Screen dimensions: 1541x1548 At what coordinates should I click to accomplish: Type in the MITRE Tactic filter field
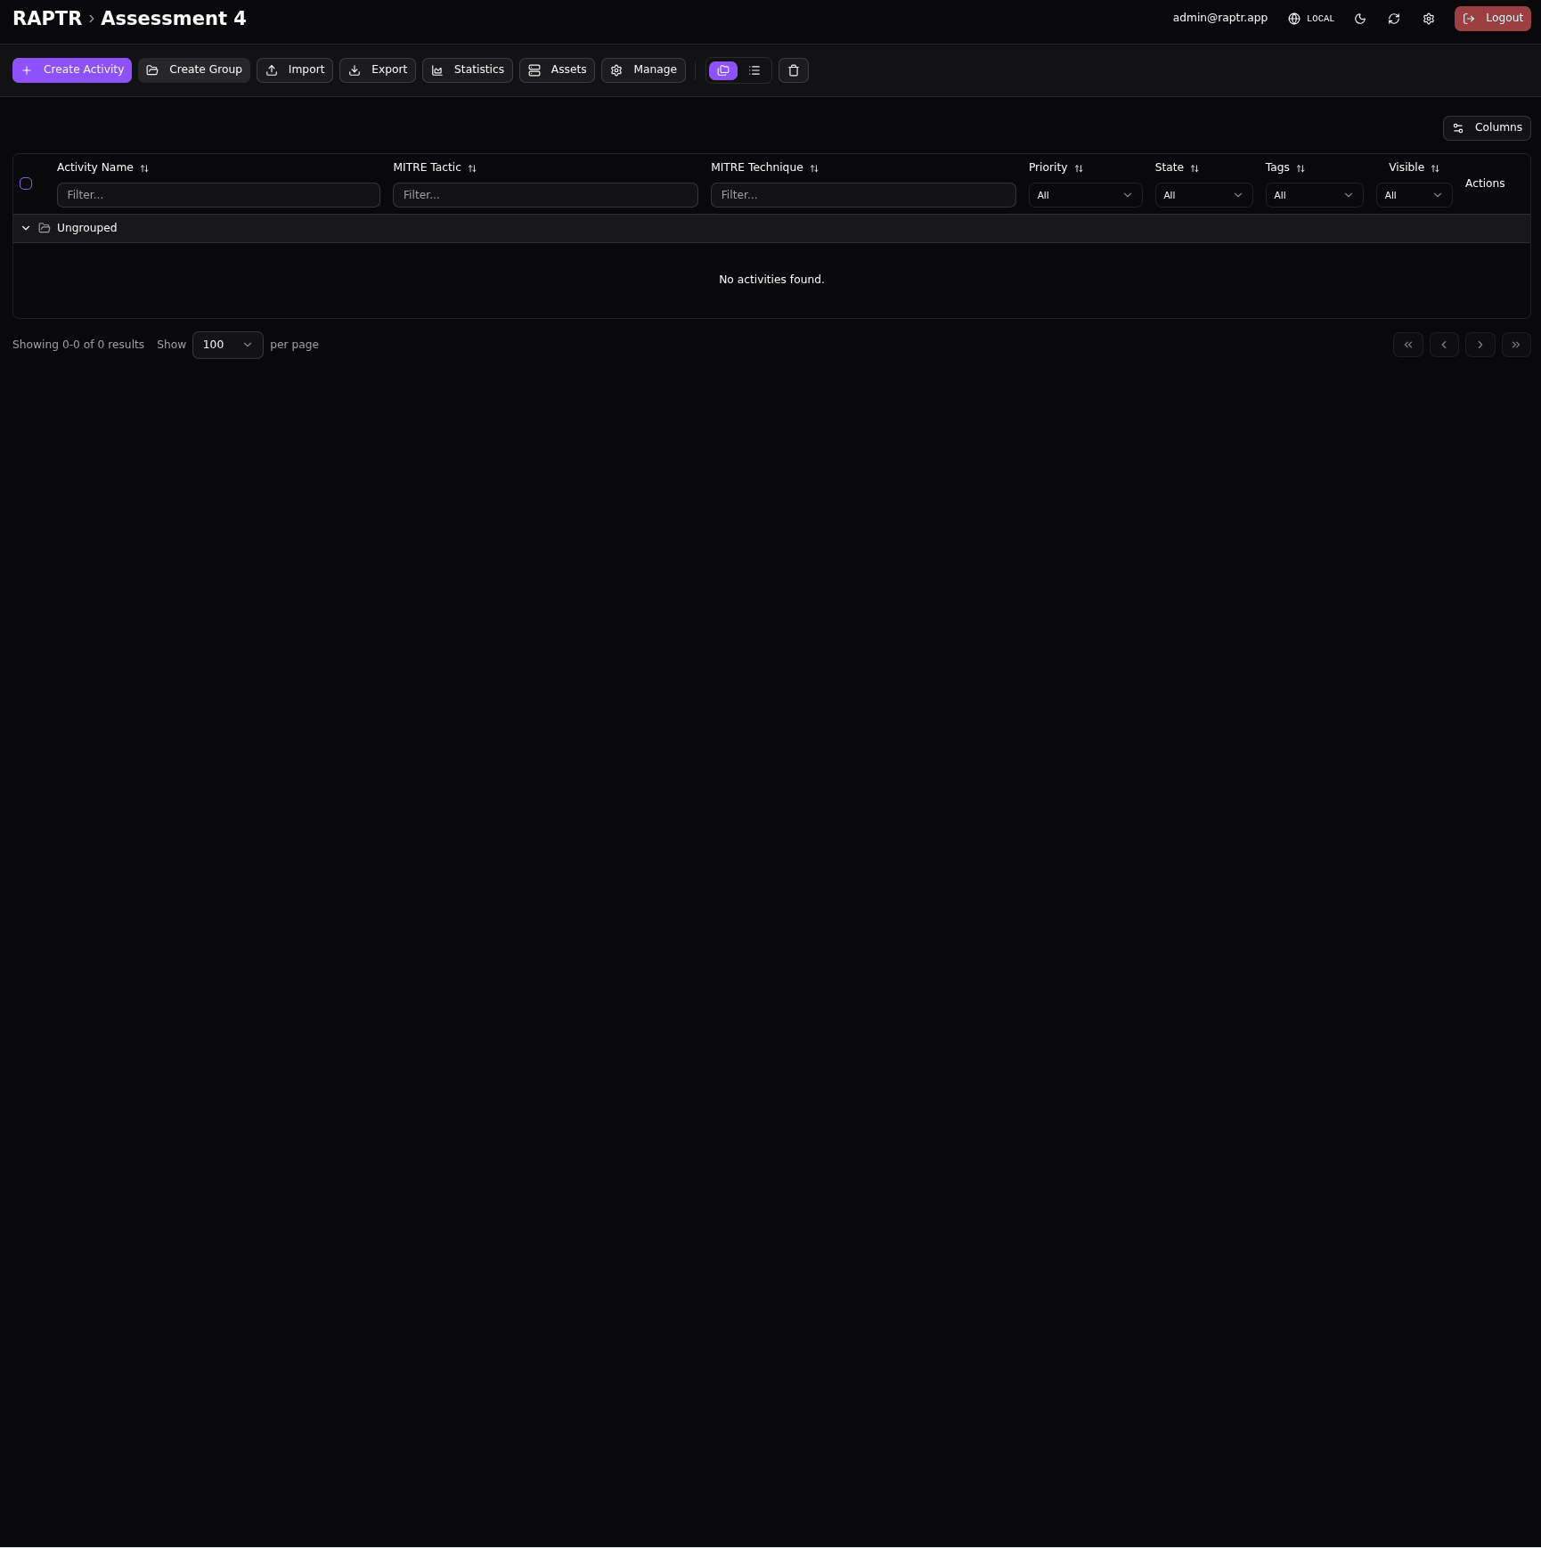pyautogui.click(x=545, y=195)
